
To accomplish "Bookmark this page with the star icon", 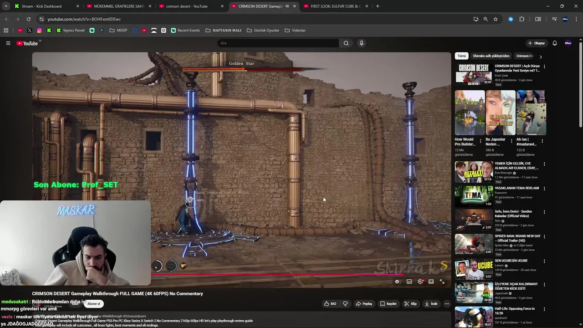I will 496,19.
